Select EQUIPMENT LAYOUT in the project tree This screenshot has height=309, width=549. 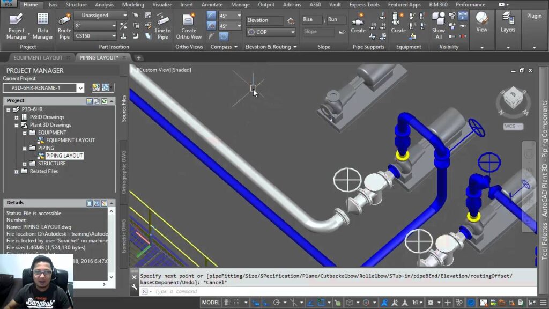[70, 140]
